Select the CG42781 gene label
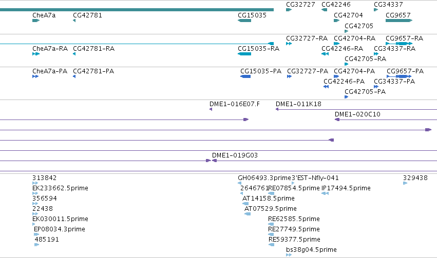The height and width of the screenshot is (258, 437). pyautogui.click(x=87, y=15)
